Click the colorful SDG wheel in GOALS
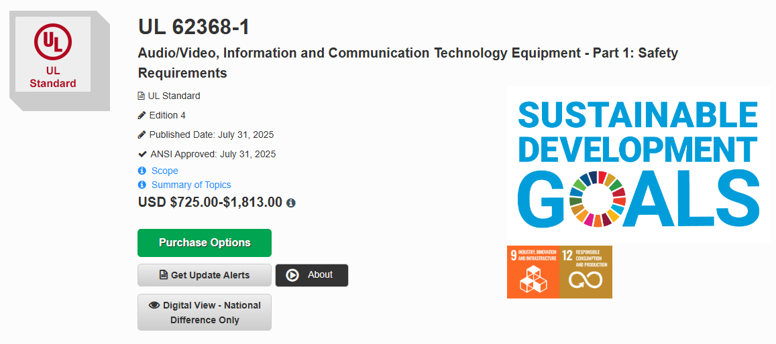The width and height of the screenshot is (776, 344). pos(598,199)
